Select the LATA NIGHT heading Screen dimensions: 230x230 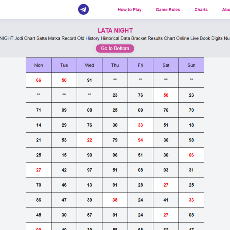pos(115,31)
